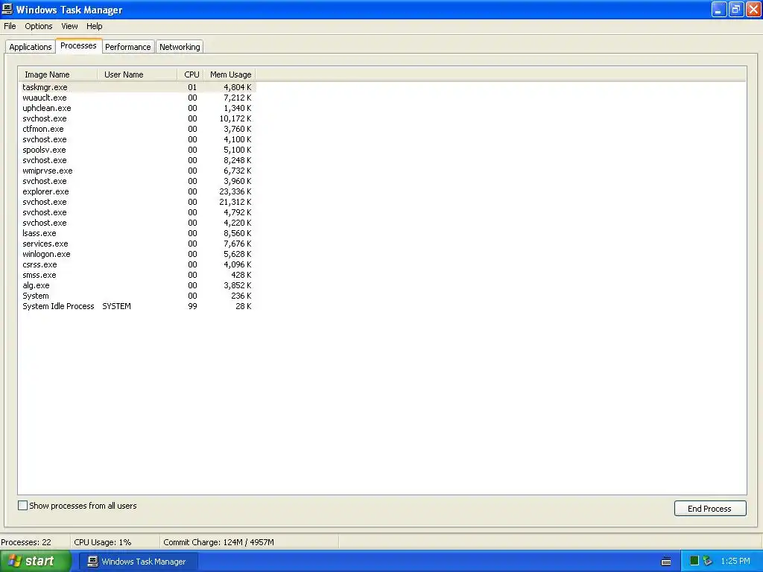Image resolution: width=763 pixels, height=572 pixels.
Task: Click the 1:25 PM system clock
Action: tap(735, 561)
